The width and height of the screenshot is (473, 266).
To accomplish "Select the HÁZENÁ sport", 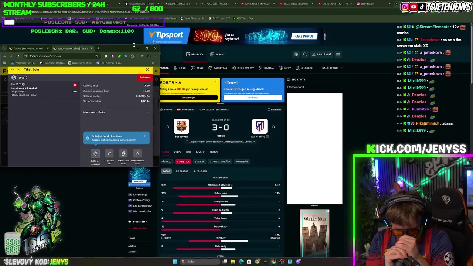I will [266, 68].
